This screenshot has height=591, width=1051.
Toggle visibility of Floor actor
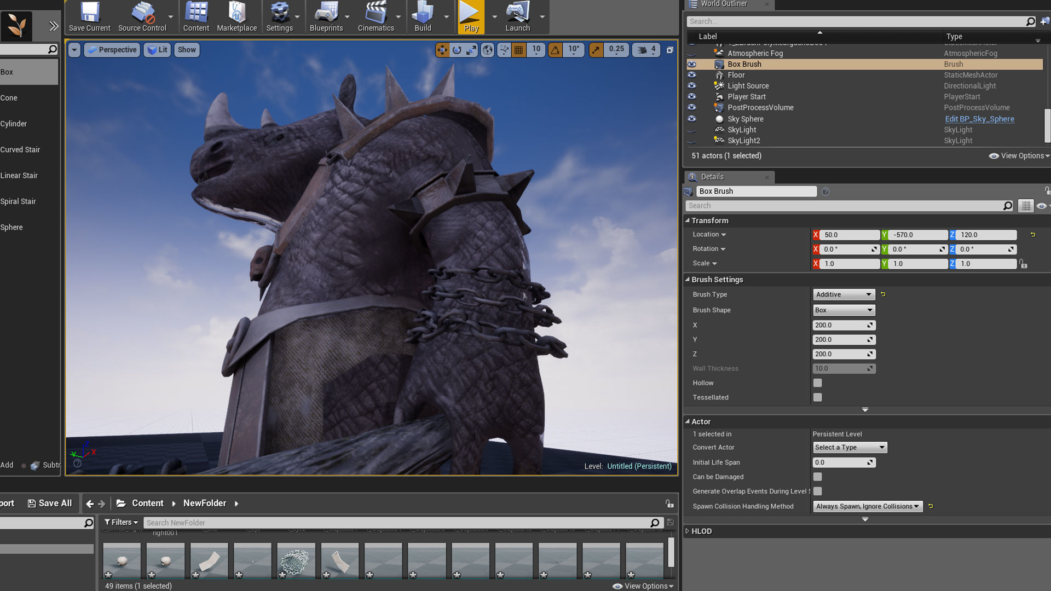pos(692,75)
